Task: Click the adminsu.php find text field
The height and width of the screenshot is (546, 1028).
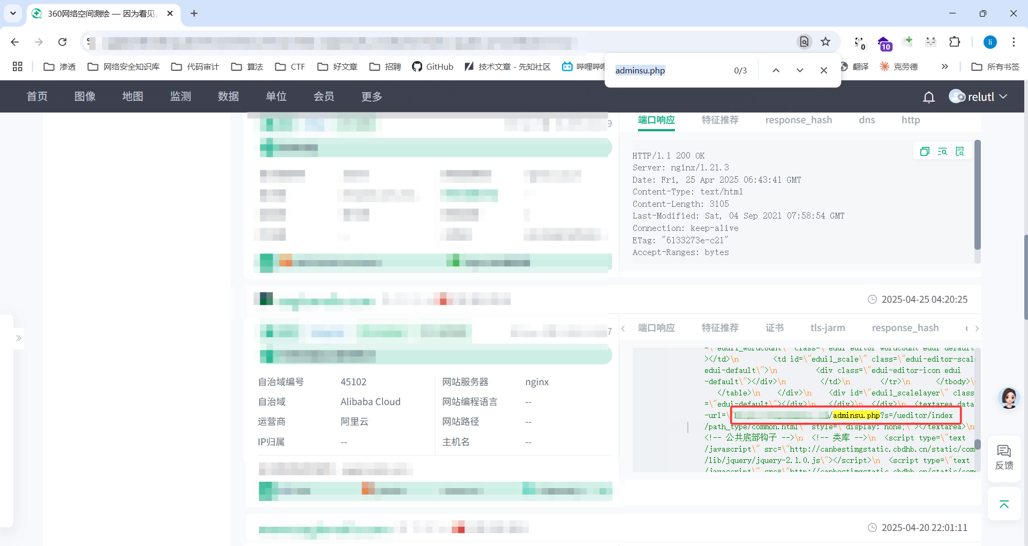Action: click(670, 70)
